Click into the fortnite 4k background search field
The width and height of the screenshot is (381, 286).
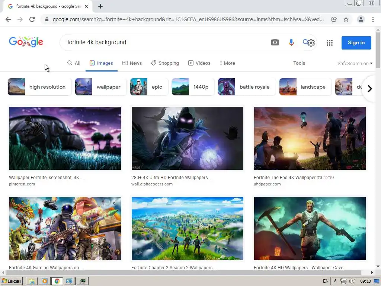point(165,42)
